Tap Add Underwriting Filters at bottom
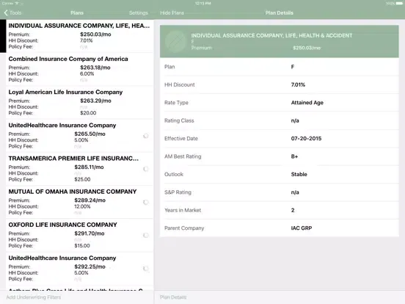This screenshot has height=304, width=405. (34, 297)
